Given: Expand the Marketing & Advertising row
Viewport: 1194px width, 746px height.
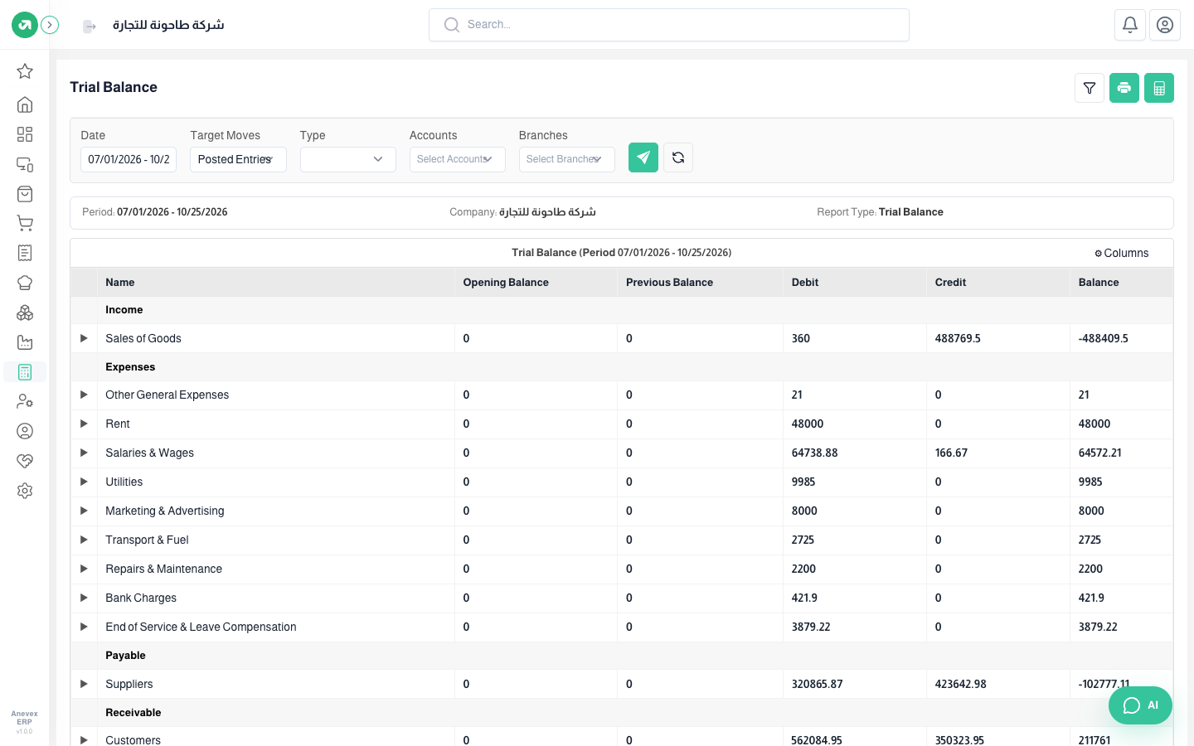Looking at the screenshot, I should click(x=84, y=511).
